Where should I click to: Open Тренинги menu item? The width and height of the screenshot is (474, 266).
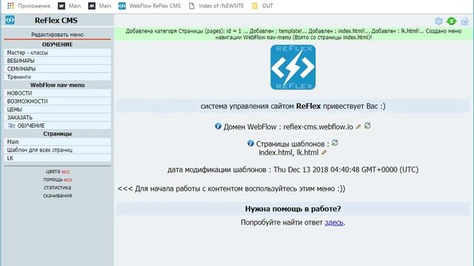[58, 77]
